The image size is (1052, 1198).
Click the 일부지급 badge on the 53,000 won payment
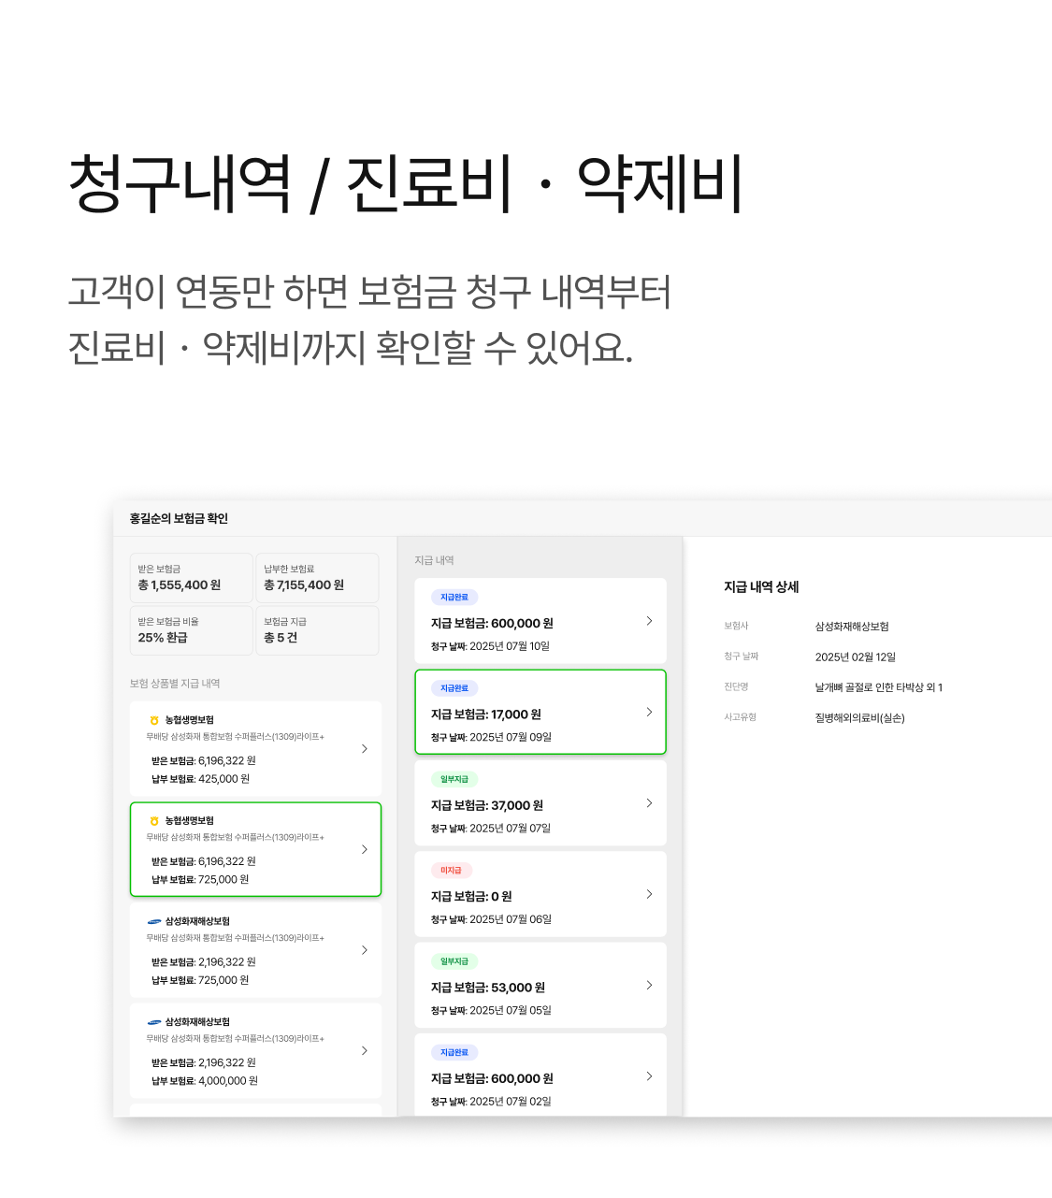(x=454, y=960)
